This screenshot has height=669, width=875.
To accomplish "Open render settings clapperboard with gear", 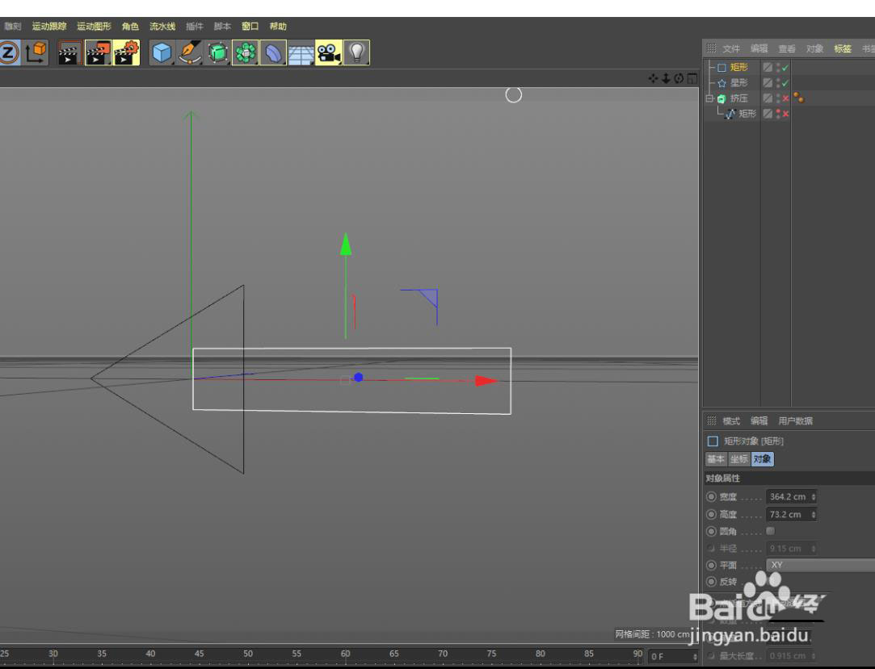I will click(x=126, y=53).
